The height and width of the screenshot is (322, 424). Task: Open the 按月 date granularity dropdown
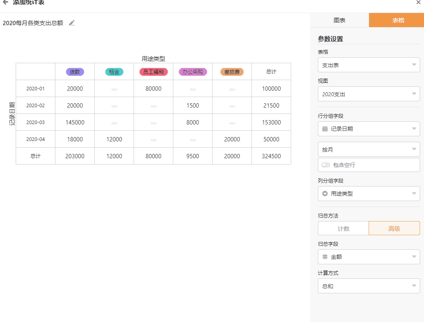[x=369, y=149]
